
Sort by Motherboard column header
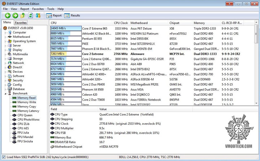pyautogui.click(x=148, y=23)
